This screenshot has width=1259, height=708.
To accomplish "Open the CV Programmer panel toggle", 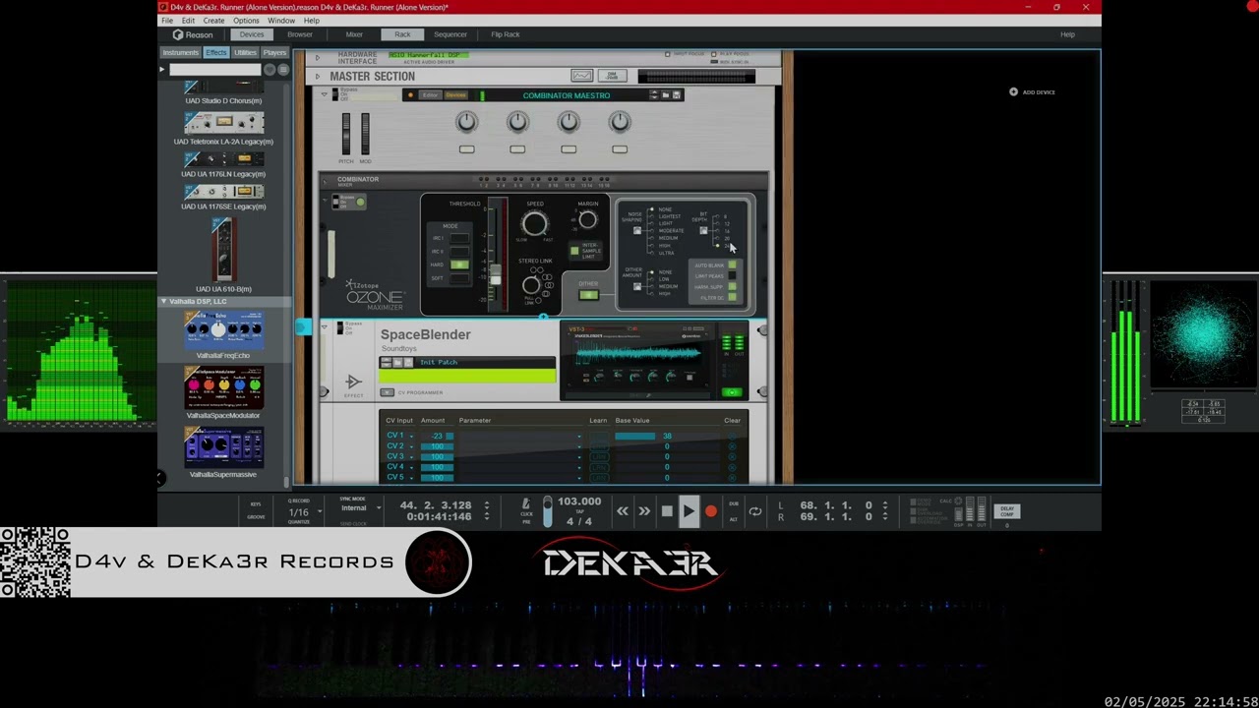I will coord(388,392).
